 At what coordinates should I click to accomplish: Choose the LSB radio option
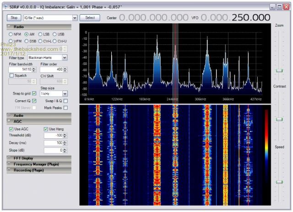(40, 34)
